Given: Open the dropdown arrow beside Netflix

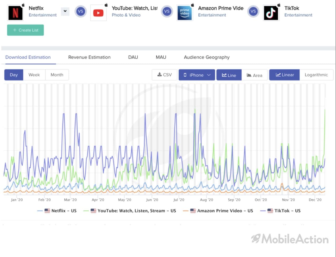Looking at the screenshot, I should click(x=65, y=11).
